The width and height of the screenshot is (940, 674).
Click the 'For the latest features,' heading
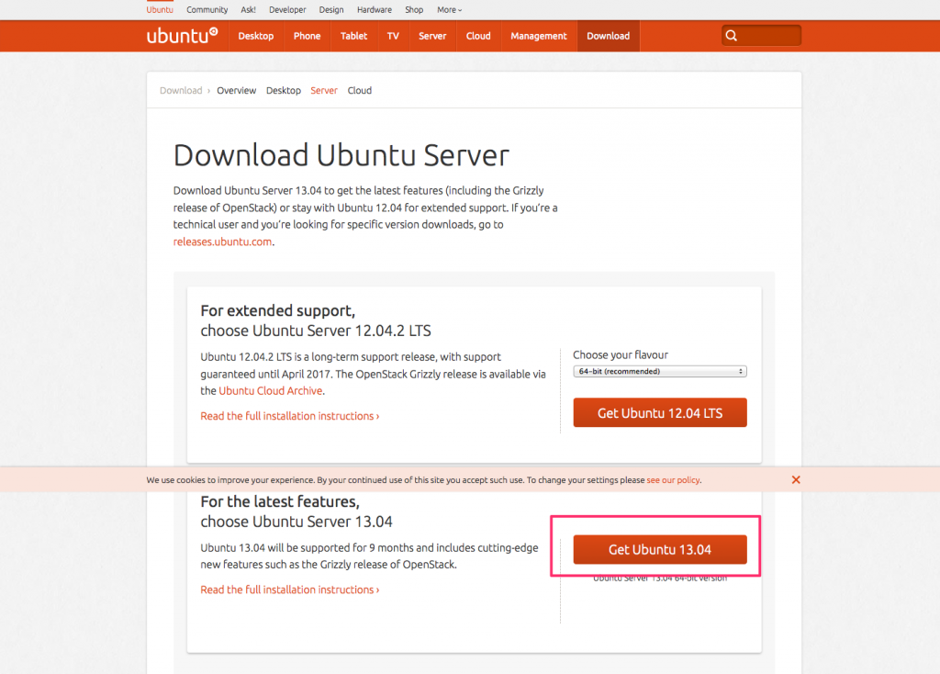(x=280, y=501)
